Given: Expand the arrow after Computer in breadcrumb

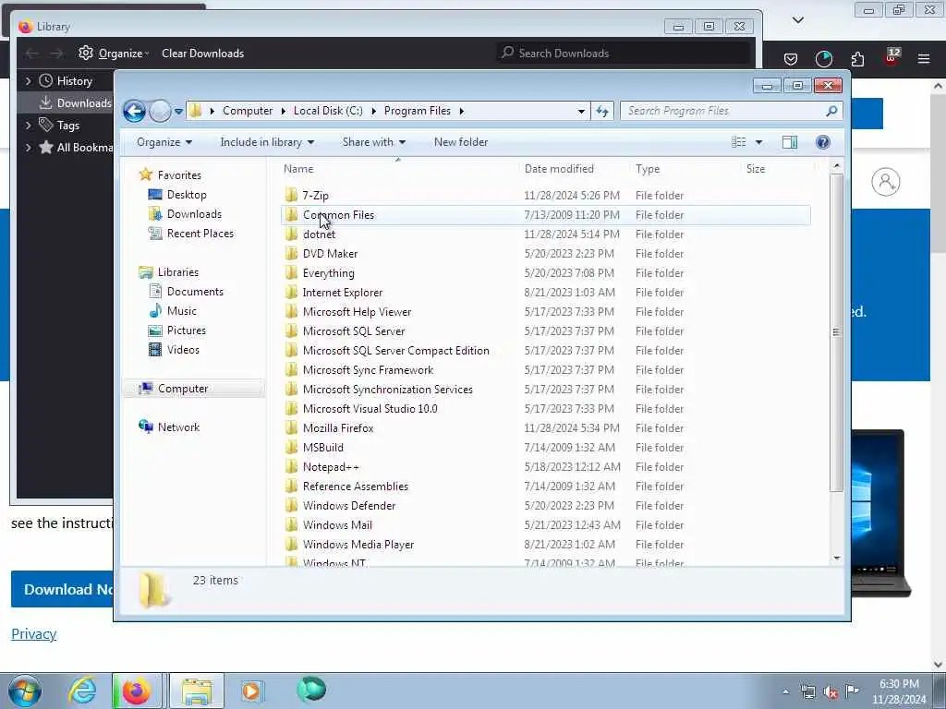Looking at the screenshot, I should coord(283,111).
